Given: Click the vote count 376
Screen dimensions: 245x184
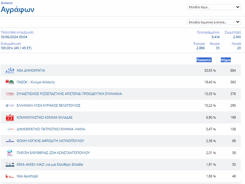Looking at the screenshot, I should (x=233, y=94).
